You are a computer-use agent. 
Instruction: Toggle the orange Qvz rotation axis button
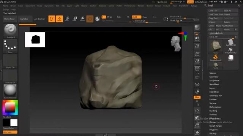click(x=197, y=97)
